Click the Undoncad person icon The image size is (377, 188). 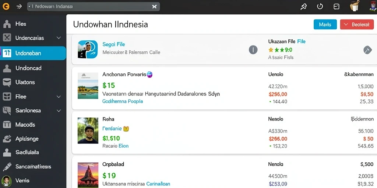(x=7, y=68)
